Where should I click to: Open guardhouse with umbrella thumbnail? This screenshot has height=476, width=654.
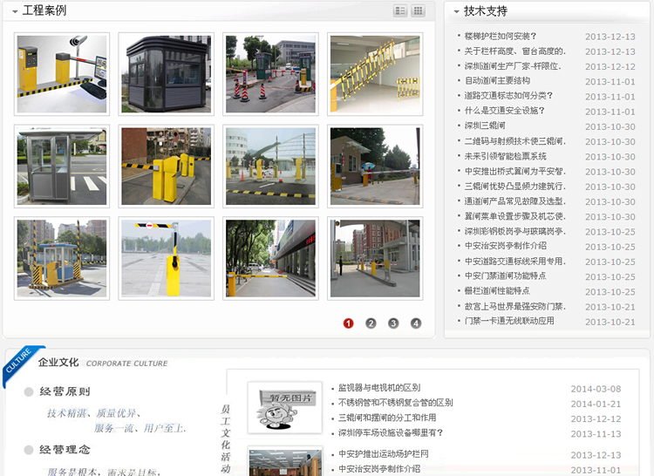click(375, 166)
